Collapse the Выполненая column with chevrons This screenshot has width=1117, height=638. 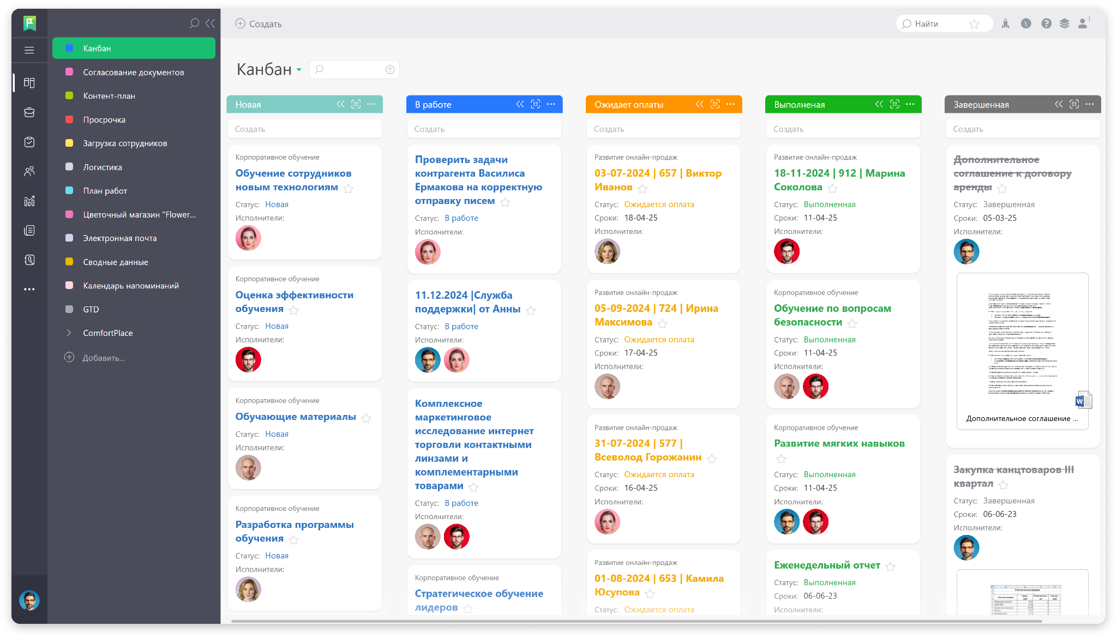point(879,104)
